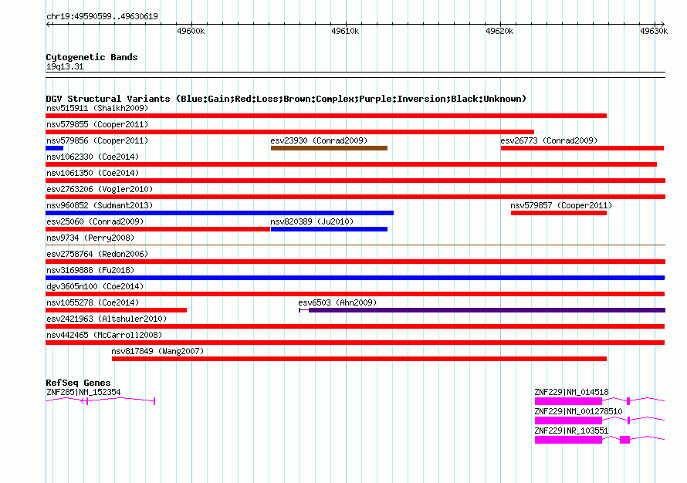Click ZNF229|NM_001278510 gene exon block
The height and width of the screenshot is (483, 687).
coord(568,421)
